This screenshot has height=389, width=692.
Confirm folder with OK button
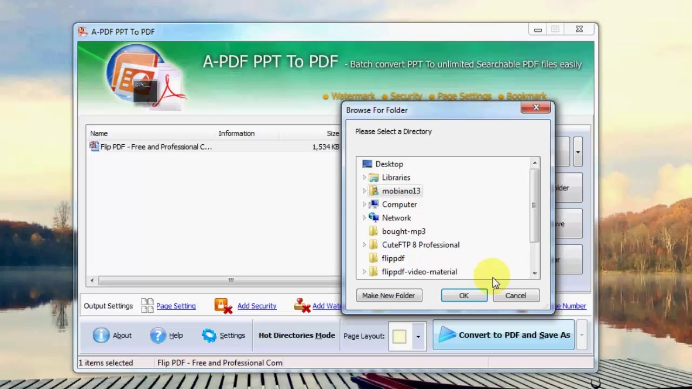[x=464, y=296]
